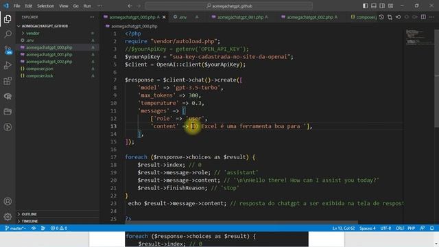Close the aomegachatgpt_000.php tab

coord(164,17)
